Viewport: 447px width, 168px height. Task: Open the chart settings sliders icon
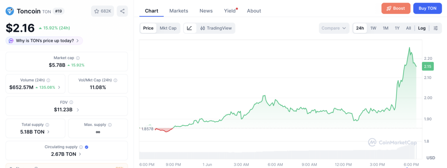[x=436, y=28]
